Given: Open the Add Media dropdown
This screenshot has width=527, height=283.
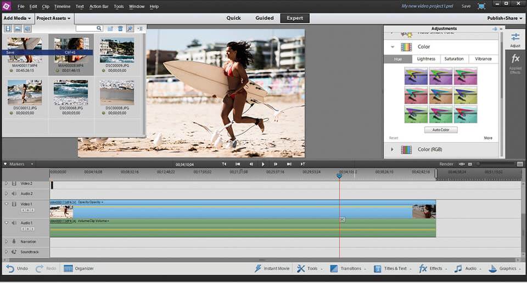Looking at the screenshot, I should (x=17, y=18).
